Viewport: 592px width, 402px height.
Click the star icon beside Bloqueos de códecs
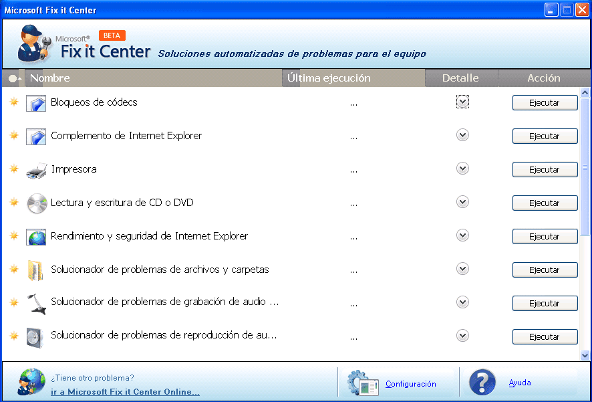click(14, 102)
